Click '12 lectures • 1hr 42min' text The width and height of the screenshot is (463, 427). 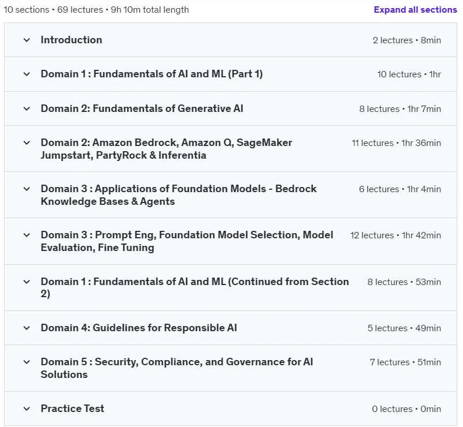pyautogui.click(x=396, y=235)
